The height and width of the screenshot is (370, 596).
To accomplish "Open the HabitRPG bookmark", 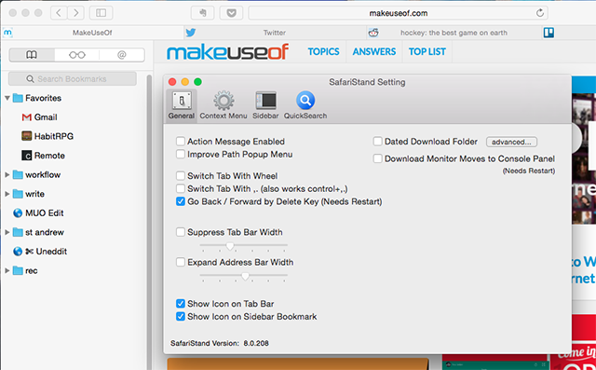I will click(47, 136).
